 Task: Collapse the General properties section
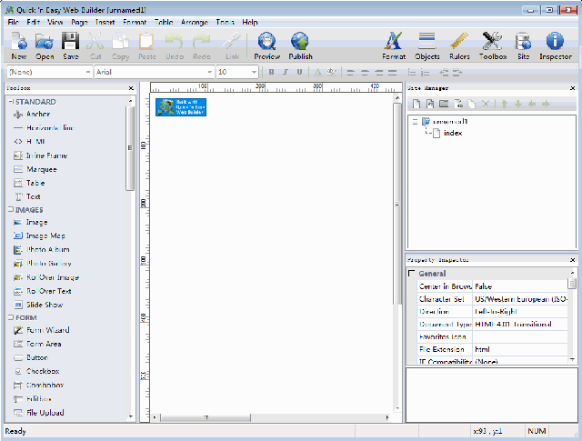(411, 273)
